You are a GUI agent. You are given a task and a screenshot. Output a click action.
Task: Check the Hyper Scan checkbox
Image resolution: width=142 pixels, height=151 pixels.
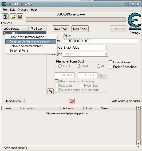81,86
